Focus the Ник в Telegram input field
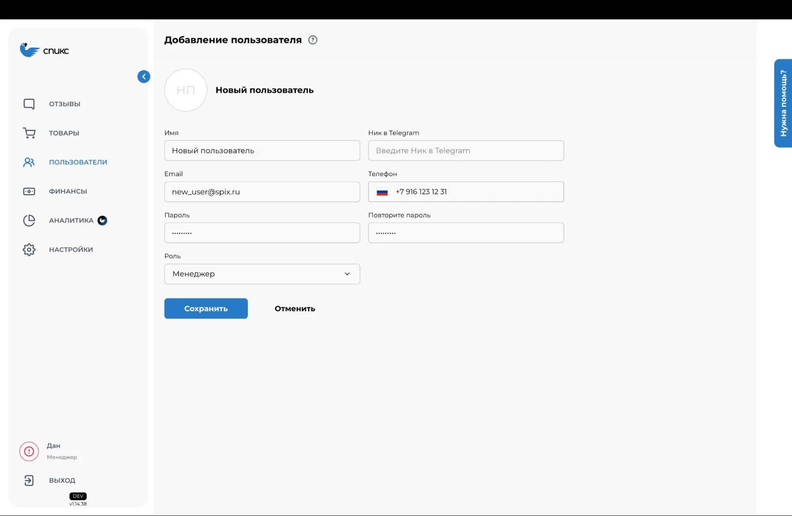 pos(466,151)
